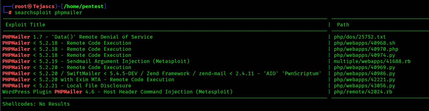Click the skull icon in the prompt
This screenshot has width=429, height=111.
tap(30, 6)
